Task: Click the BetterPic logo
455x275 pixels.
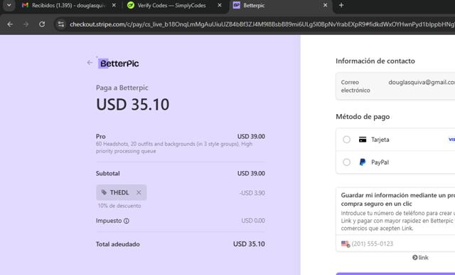Action: (119, 63)
